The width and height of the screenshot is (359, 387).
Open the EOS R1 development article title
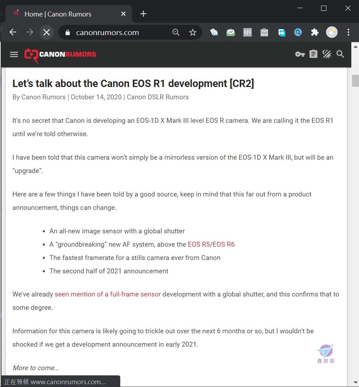click(133, 84)
